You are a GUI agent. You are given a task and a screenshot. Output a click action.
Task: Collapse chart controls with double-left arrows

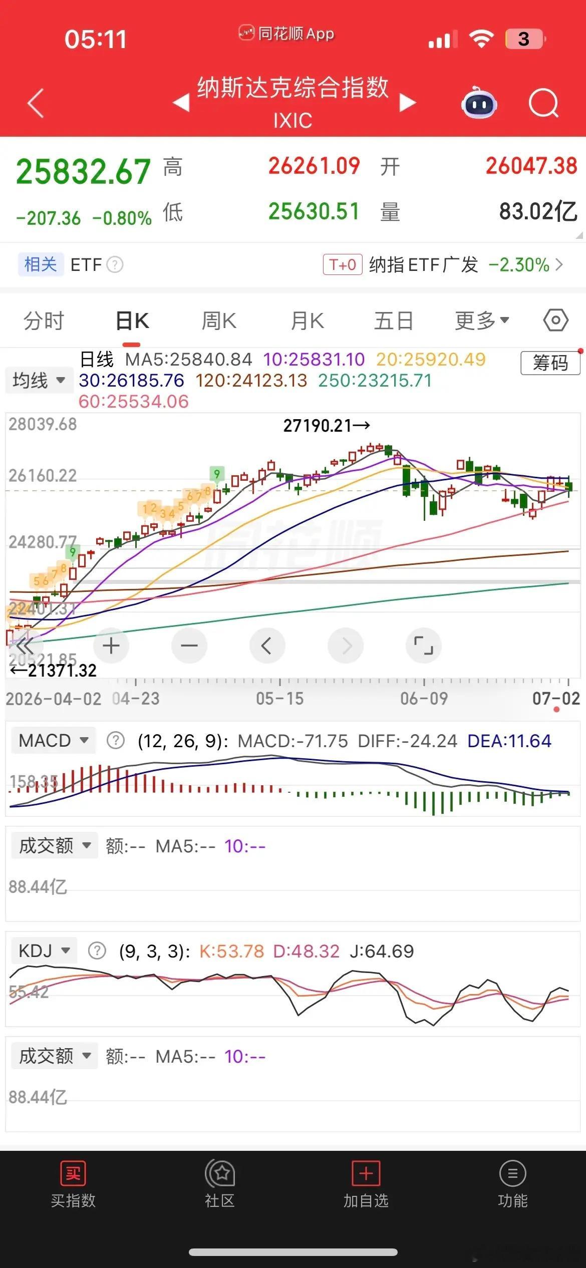click(x=25, y=646)
